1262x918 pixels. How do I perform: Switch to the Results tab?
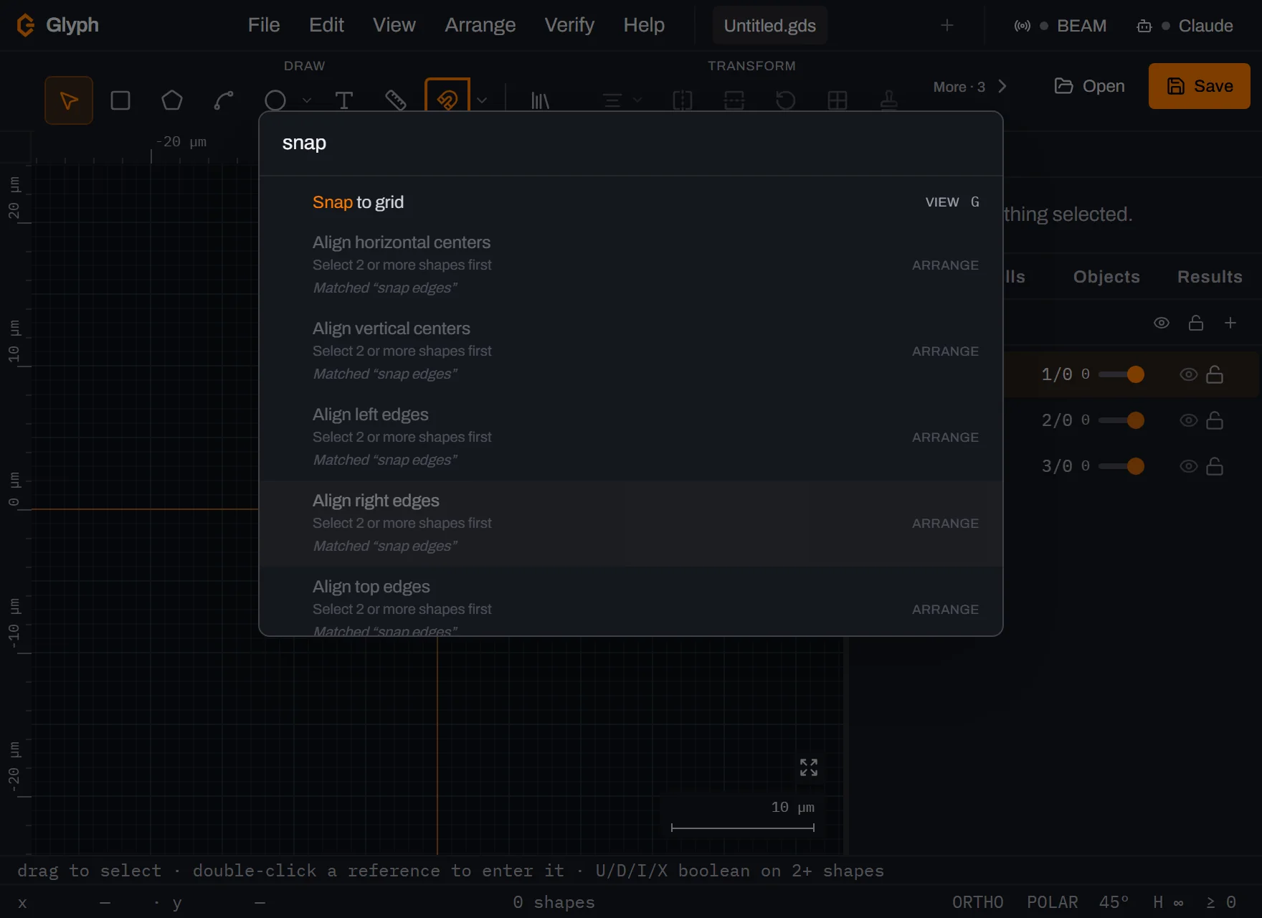coord(1210,277)
